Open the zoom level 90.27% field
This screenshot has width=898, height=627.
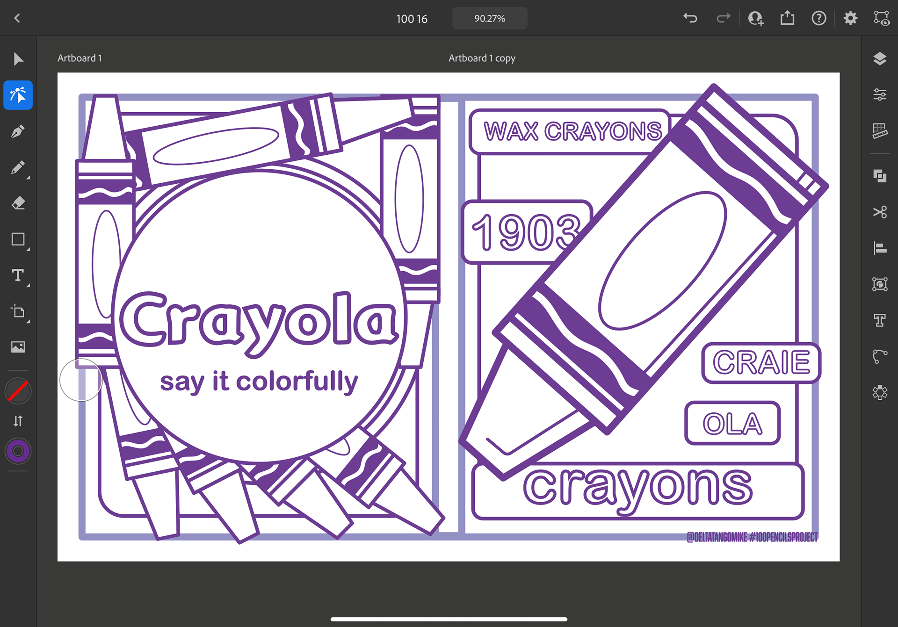(x=490, y=18)
